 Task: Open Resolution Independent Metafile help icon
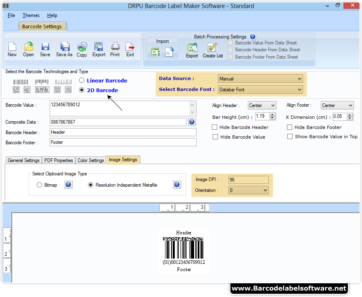coord(177,184)
